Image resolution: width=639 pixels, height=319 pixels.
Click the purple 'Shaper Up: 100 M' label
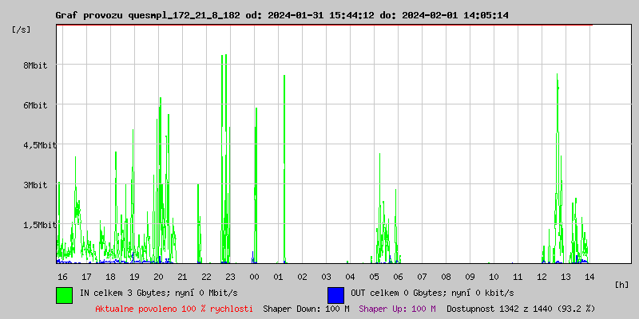click(x=397, y=308)
